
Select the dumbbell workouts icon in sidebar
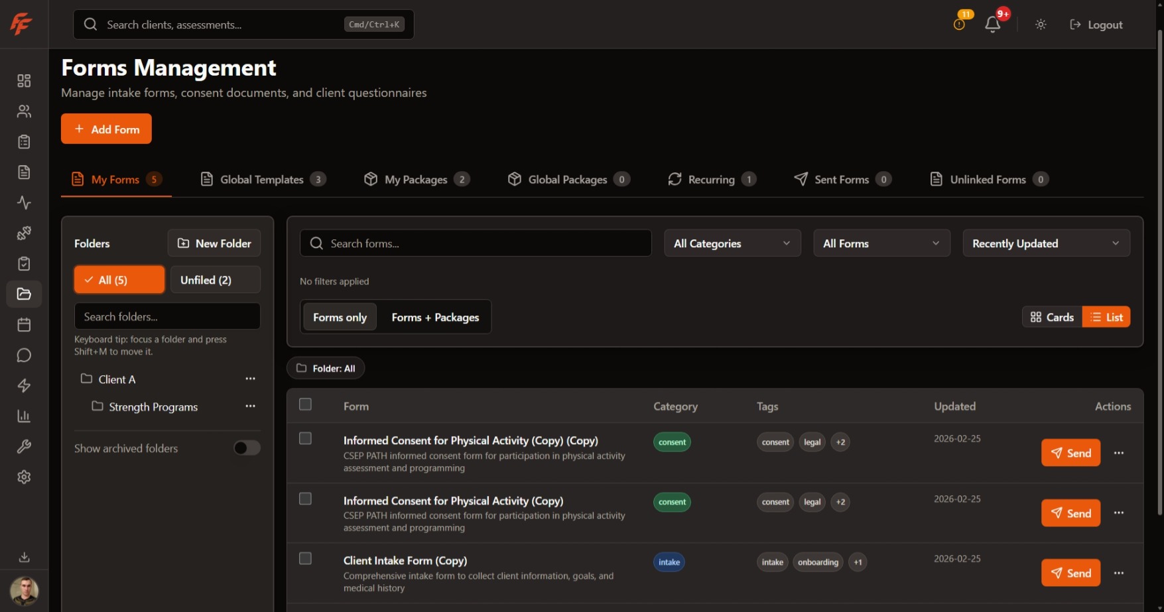coord(24,233)
